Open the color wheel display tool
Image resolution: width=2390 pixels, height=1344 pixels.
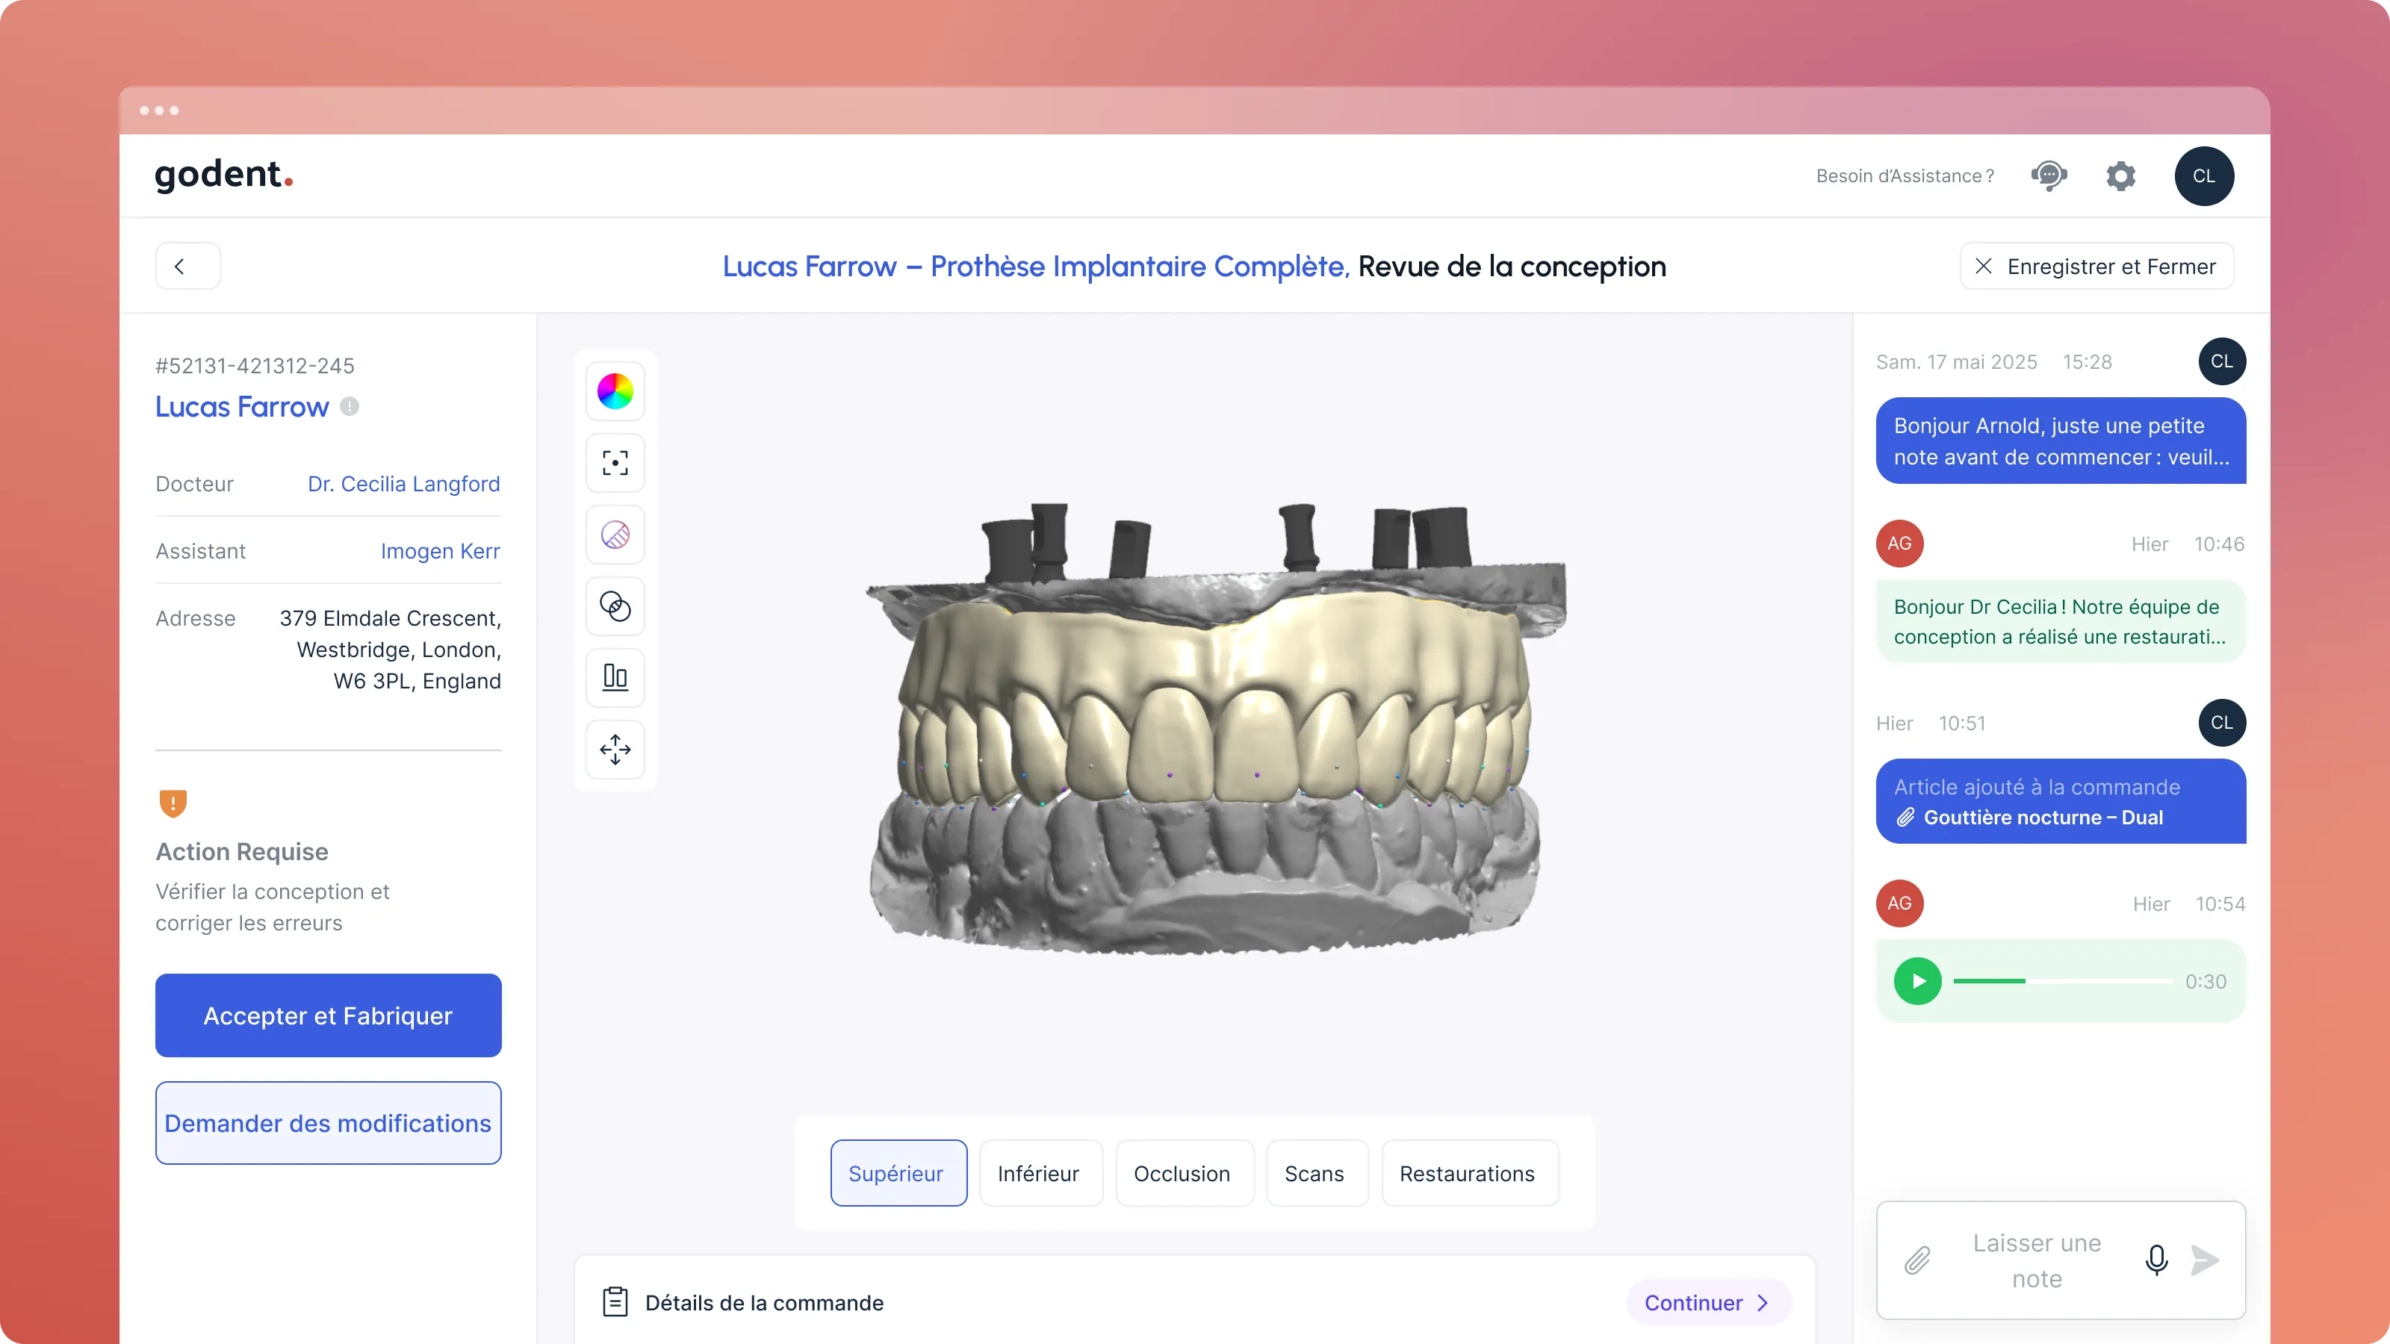click(615, 391)
